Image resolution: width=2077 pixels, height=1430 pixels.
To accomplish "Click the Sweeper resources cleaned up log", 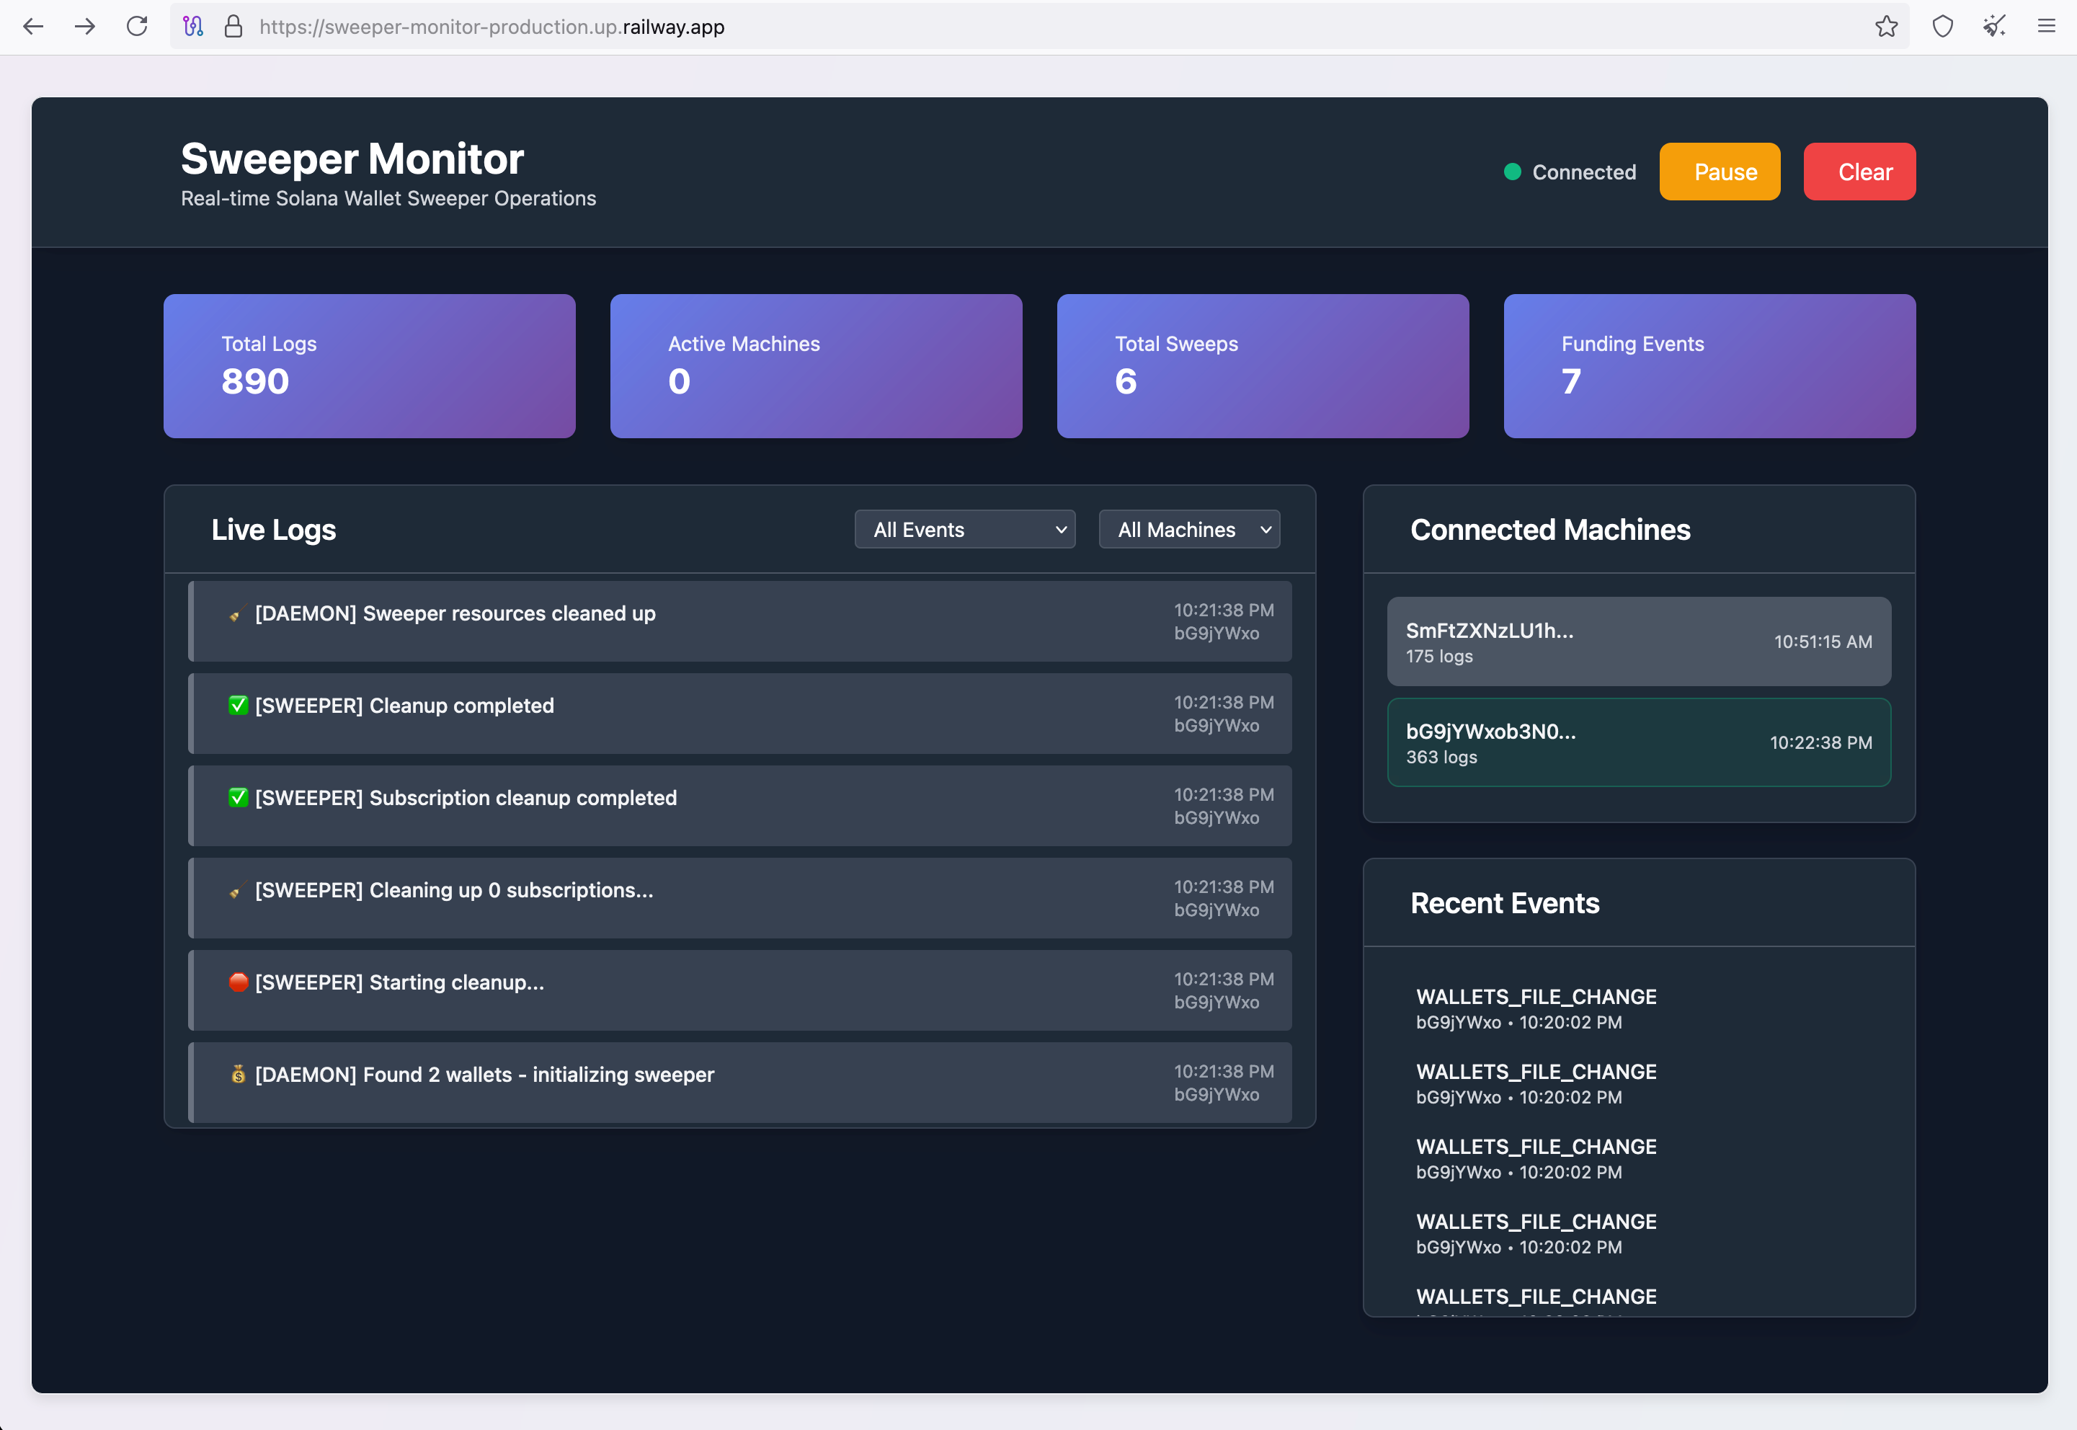I will pyautogui.click(x=740, y=622).
